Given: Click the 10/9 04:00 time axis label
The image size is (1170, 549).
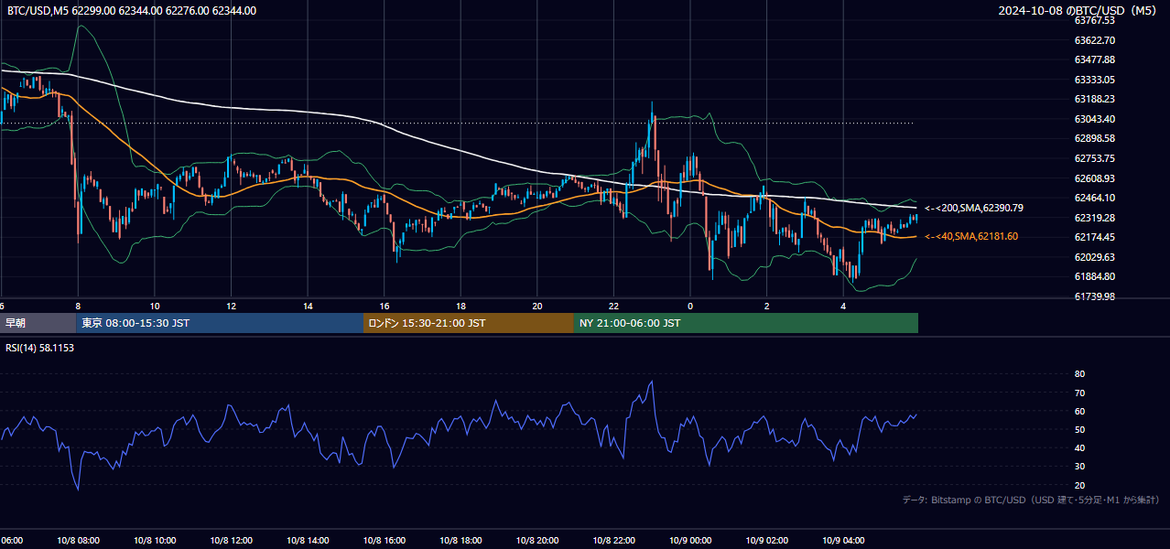Looking at the screenshot, I should pos(843,540).
